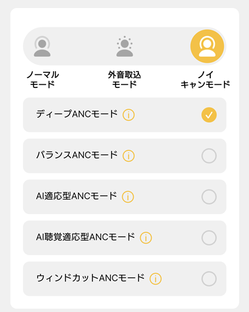Show info about AI適応型ANCモード

(x=128, y=197)
